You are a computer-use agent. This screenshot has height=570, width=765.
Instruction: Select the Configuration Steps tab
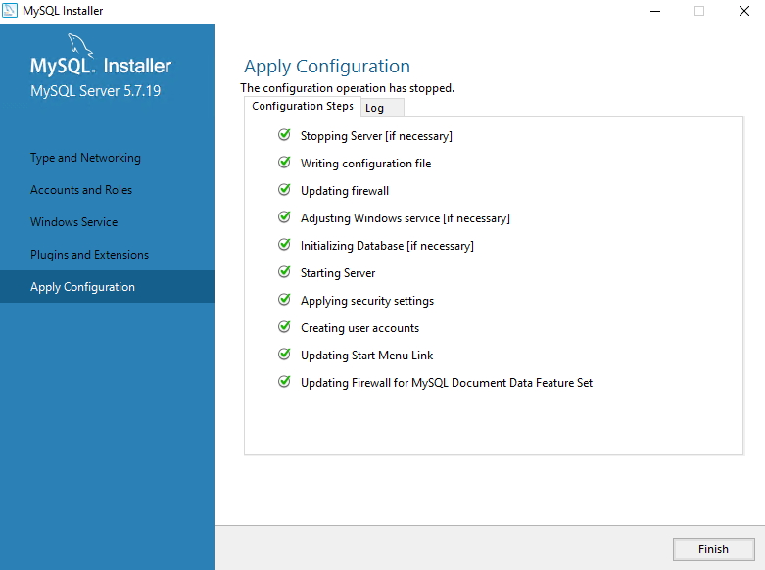[303, 107]
